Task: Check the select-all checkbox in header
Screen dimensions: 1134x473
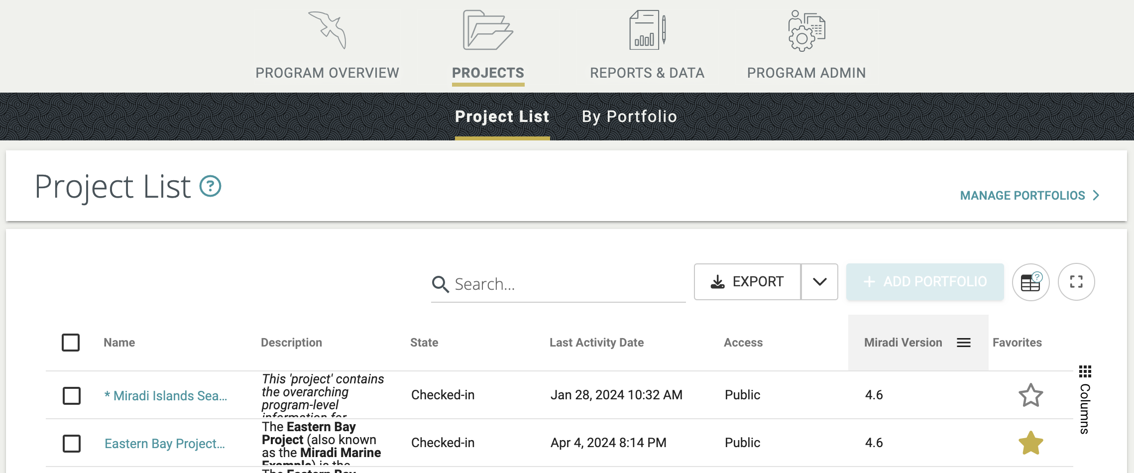Action: pyautogui.click(x=71, y=343)
